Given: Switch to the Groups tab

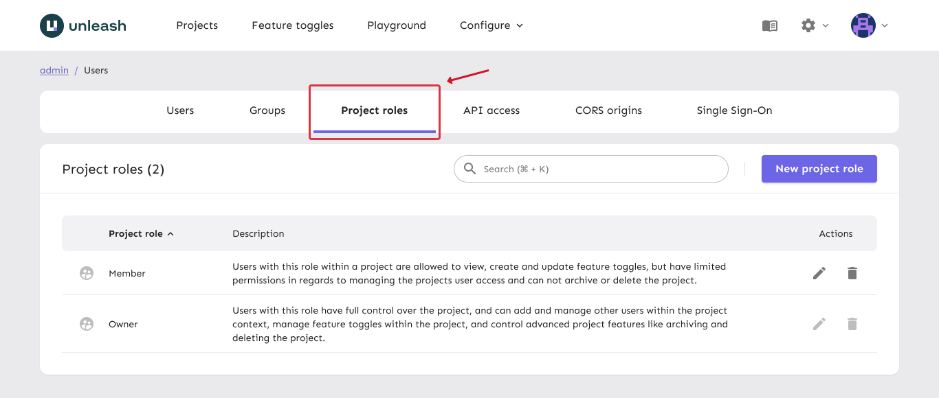Looking at the screenshot, I should click(x=267, y=110).
